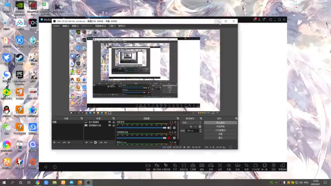Toggle visibility of 视频捕获设备 source

pyautogui.click(x=110, y=125)
